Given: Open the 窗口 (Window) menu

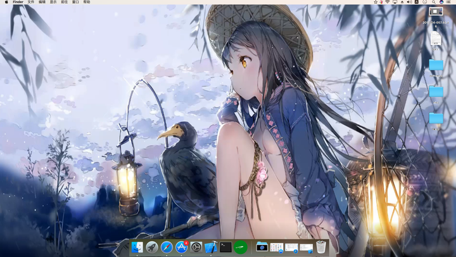Looking at the screenshot, I should [75, 2].
